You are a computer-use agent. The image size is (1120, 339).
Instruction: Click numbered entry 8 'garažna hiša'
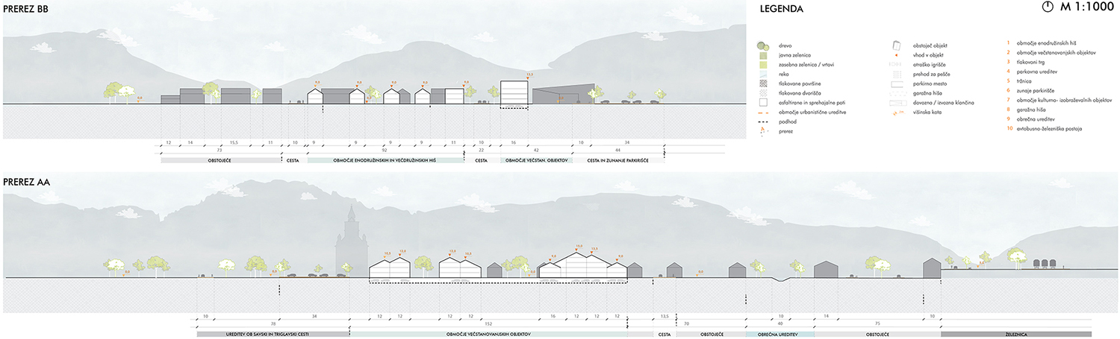click(x=1032, y=110)
